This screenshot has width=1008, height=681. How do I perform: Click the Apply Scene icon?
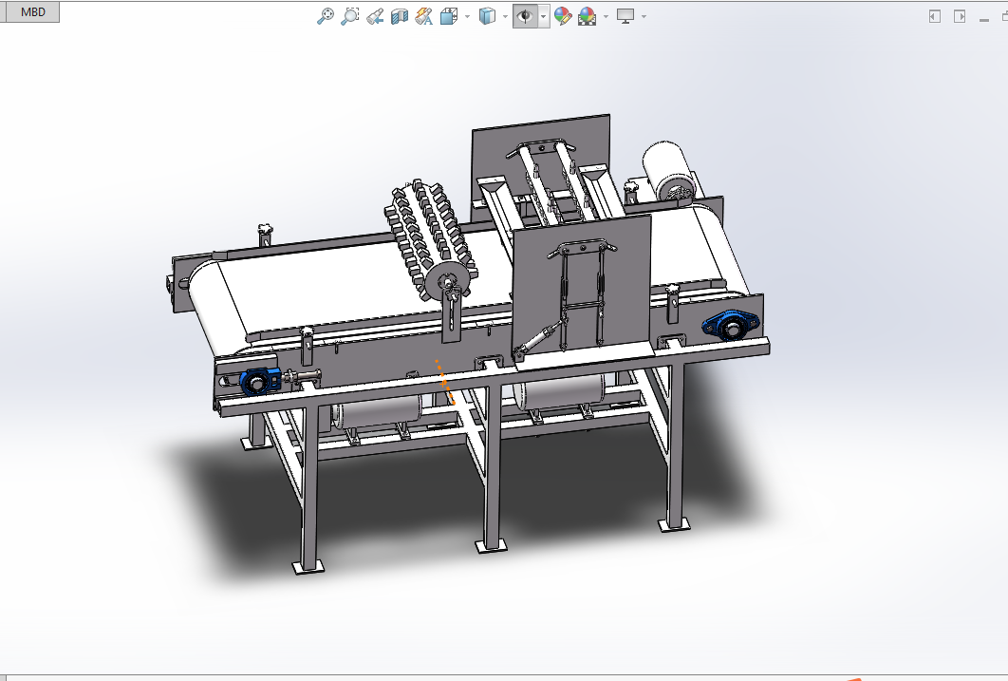(587, 16)
